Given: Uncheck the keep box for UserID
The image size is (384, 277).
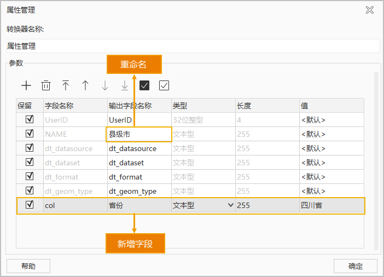Looking at the screenshot, I should point(30,119).
